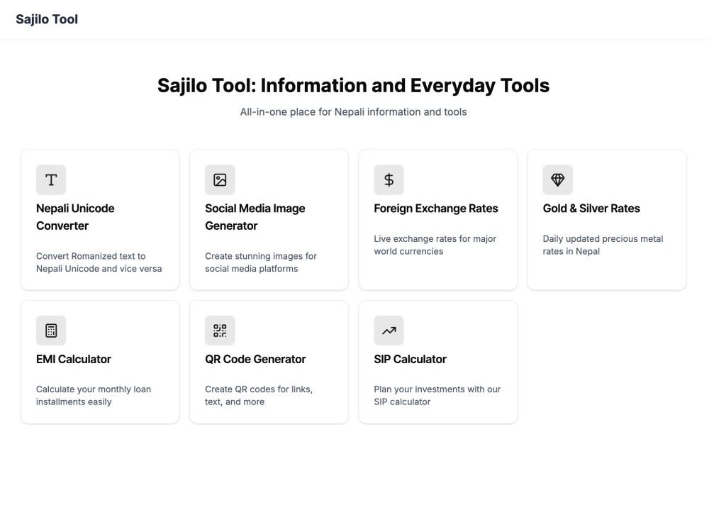The height and width of the screenshot is (532, 709).
Task: Open the Social Media Image Generator title
Action: (255, 217)
